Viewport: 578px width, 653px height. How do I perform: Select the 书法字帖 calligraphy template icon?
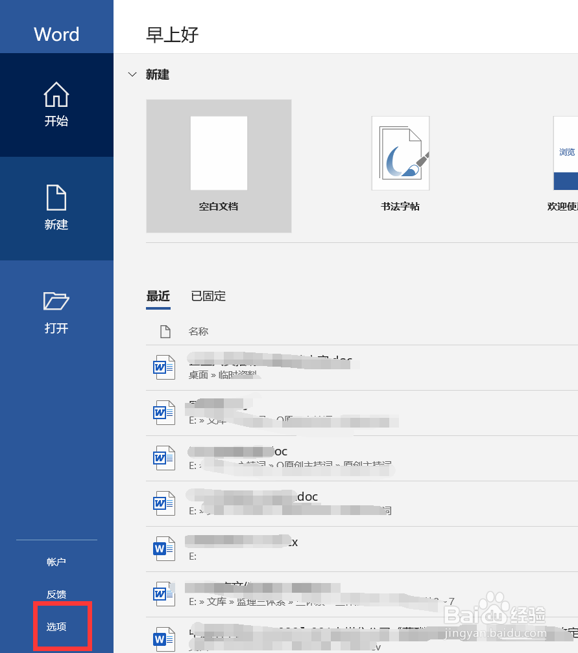400,153
